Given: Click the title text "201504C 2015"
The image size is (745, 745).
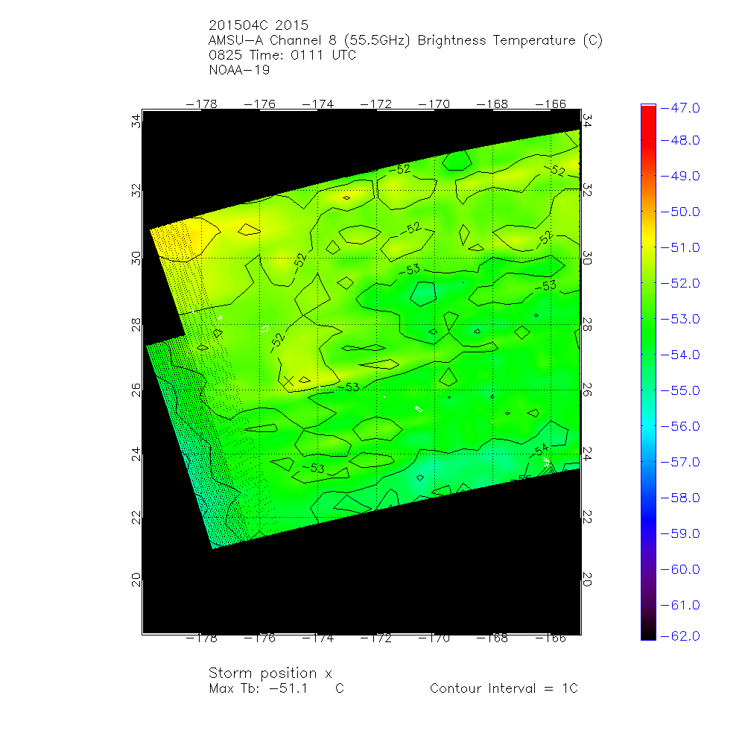Looking at the screenshot, I should pyautogui.click(x=259, y=25).
